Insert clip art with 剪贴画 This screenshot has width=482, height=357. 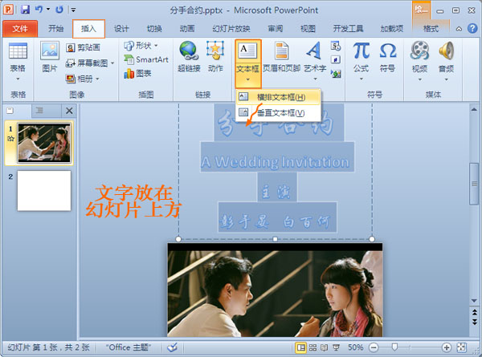(x=83, y=47)
